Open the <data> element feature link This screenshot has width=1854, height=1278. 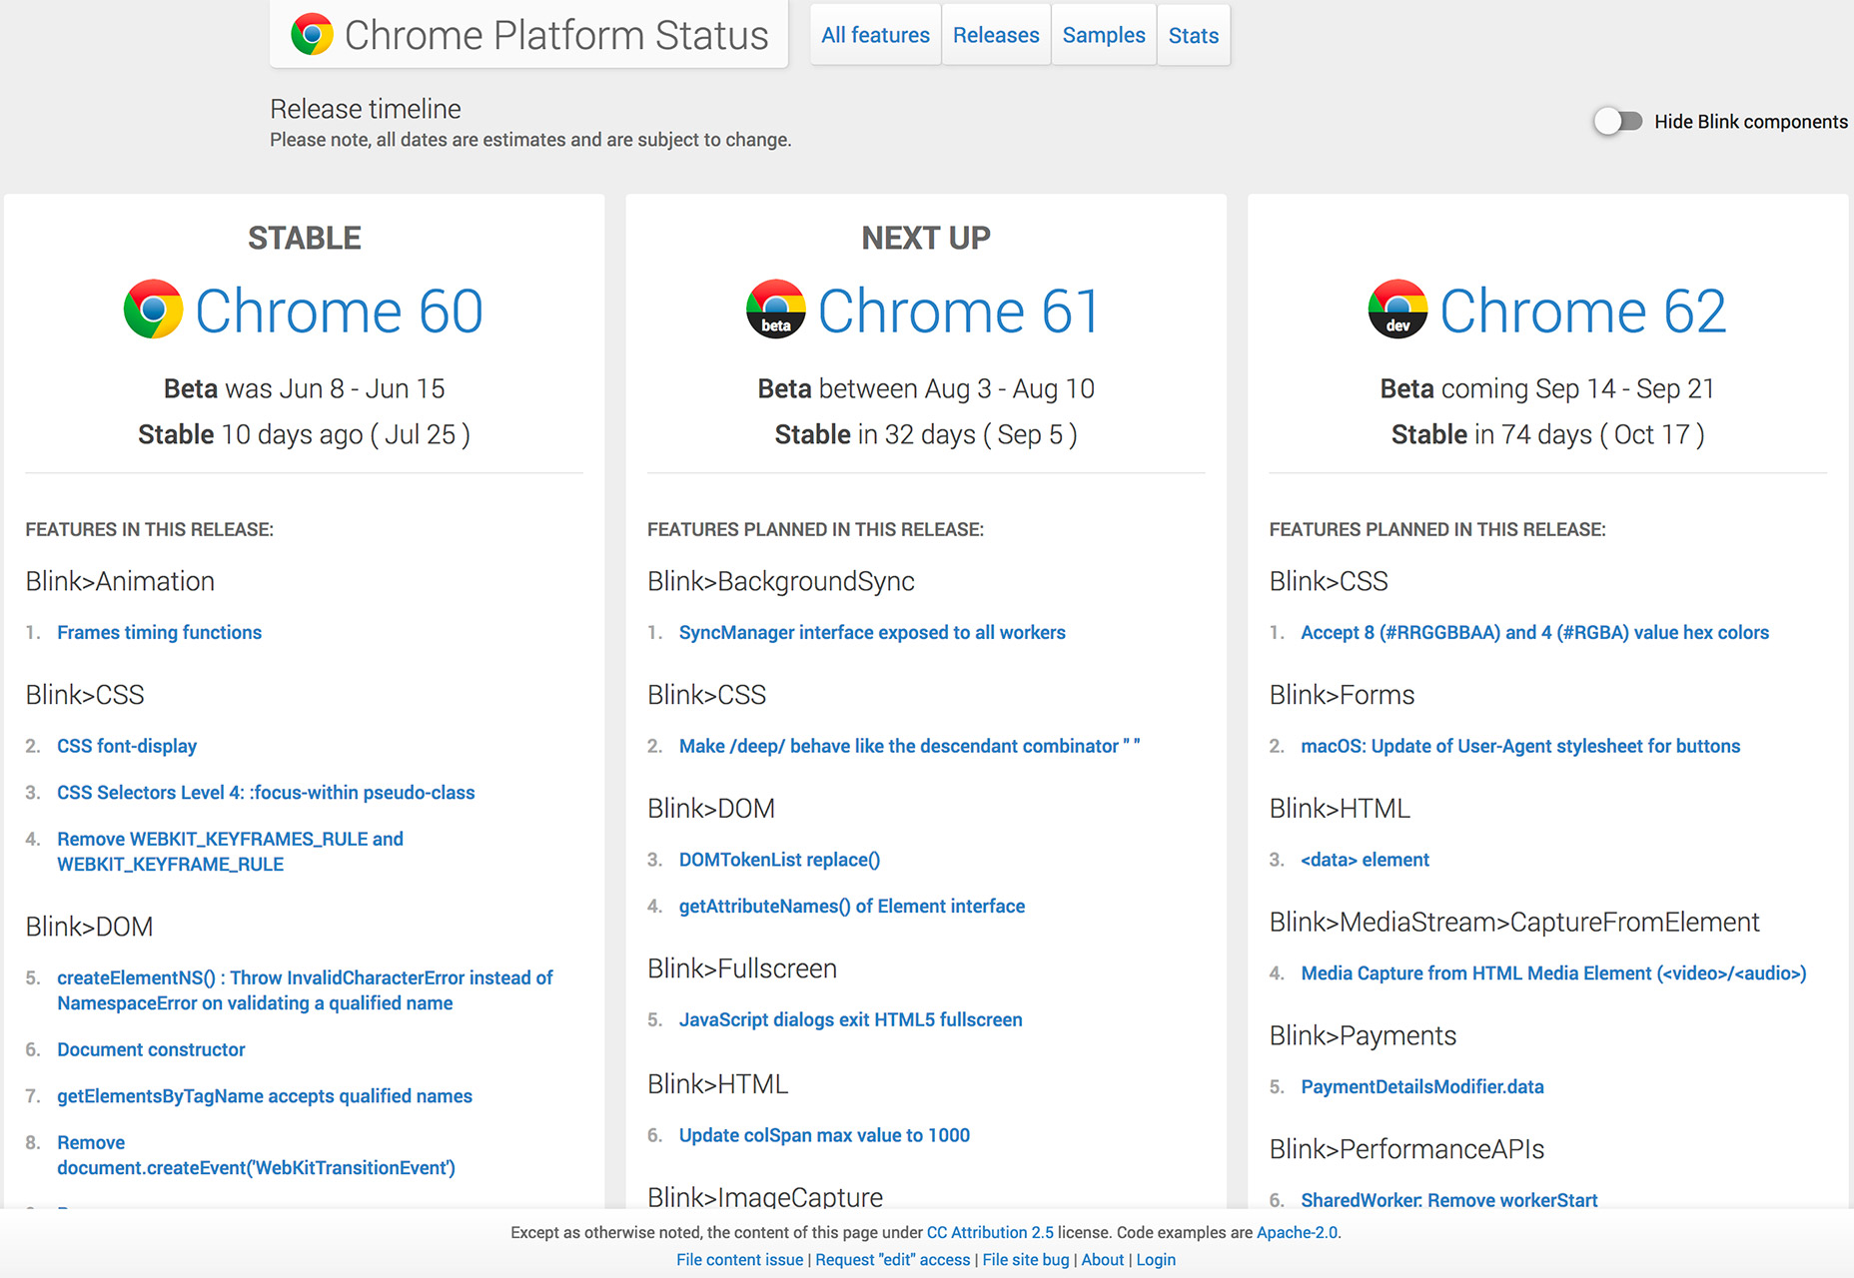(x=1365, y=861)
